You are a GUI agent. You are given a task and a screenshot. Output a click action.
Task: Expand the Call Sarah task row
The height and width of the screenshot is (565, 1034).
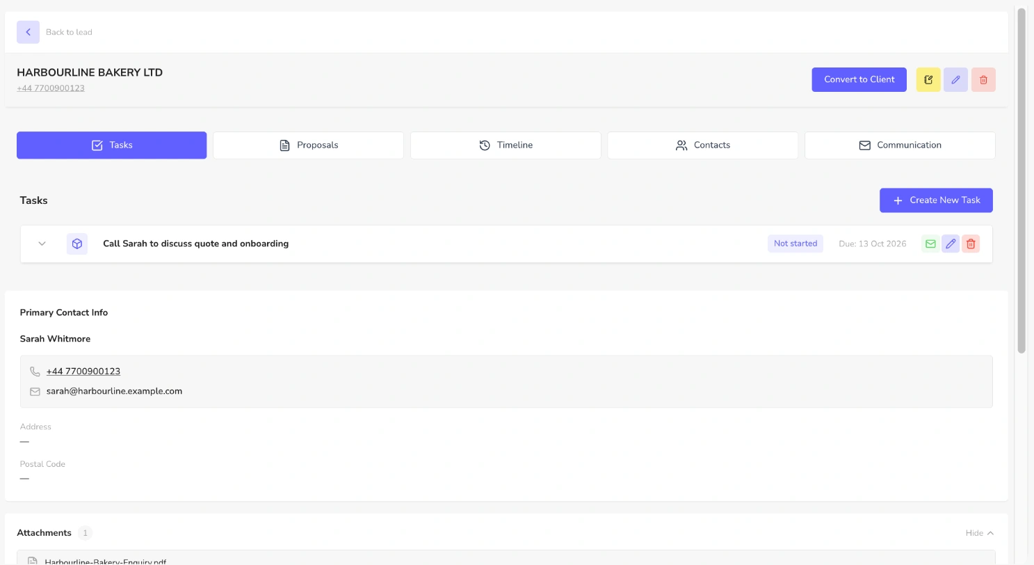(x=42, y=244)
